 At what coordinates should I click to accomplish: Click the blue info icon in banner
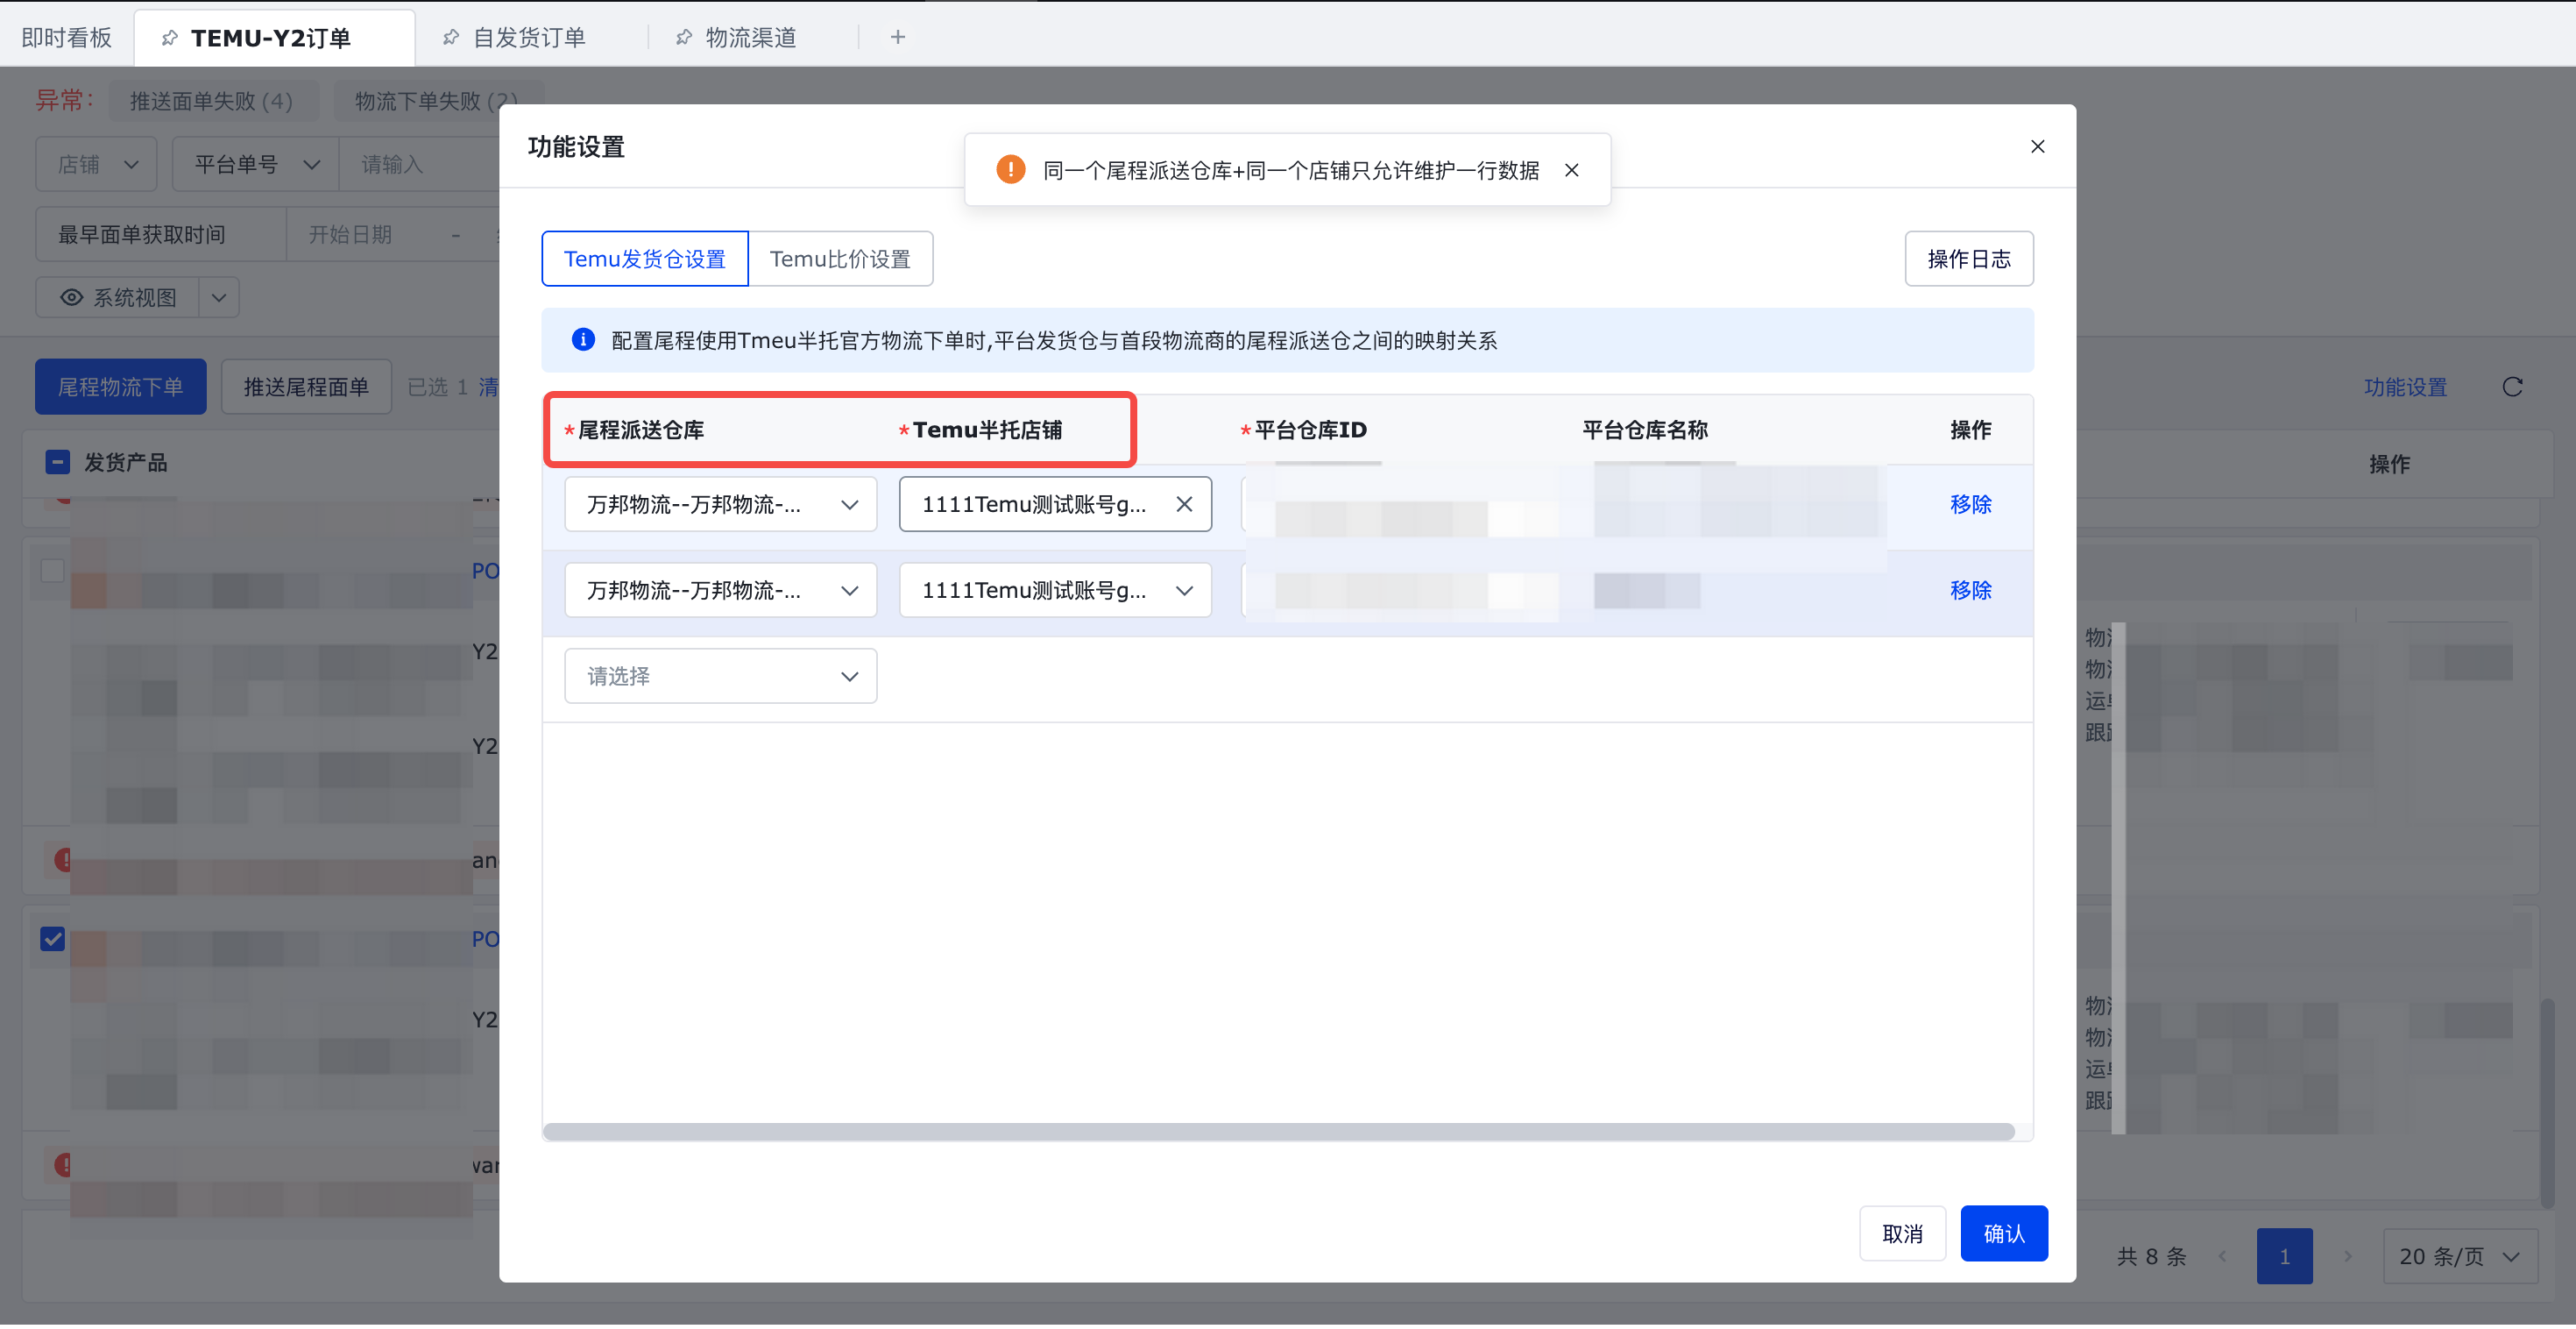pyautogui.click(x=583, y=340)
